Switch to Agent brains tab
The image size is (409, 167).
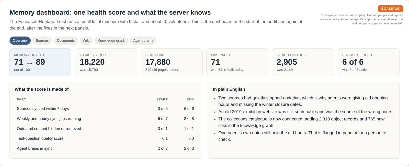pos(143,40)
